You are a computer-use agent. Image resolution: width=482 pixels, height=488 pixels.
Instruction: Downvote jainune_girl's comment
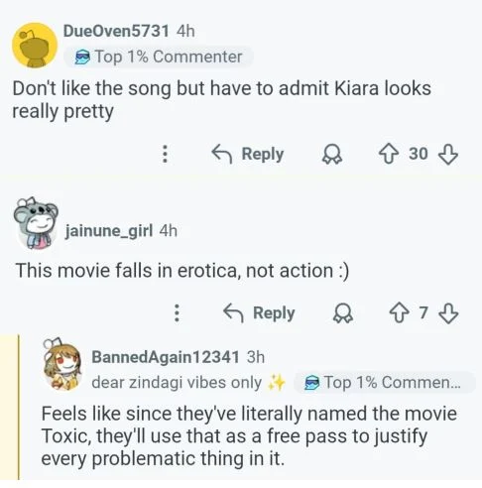[448, 312]
